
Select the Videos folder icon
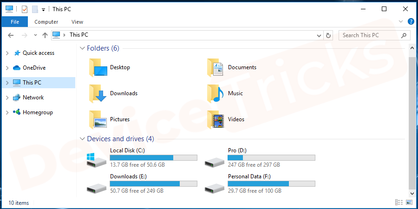click(x=216, y=120)
